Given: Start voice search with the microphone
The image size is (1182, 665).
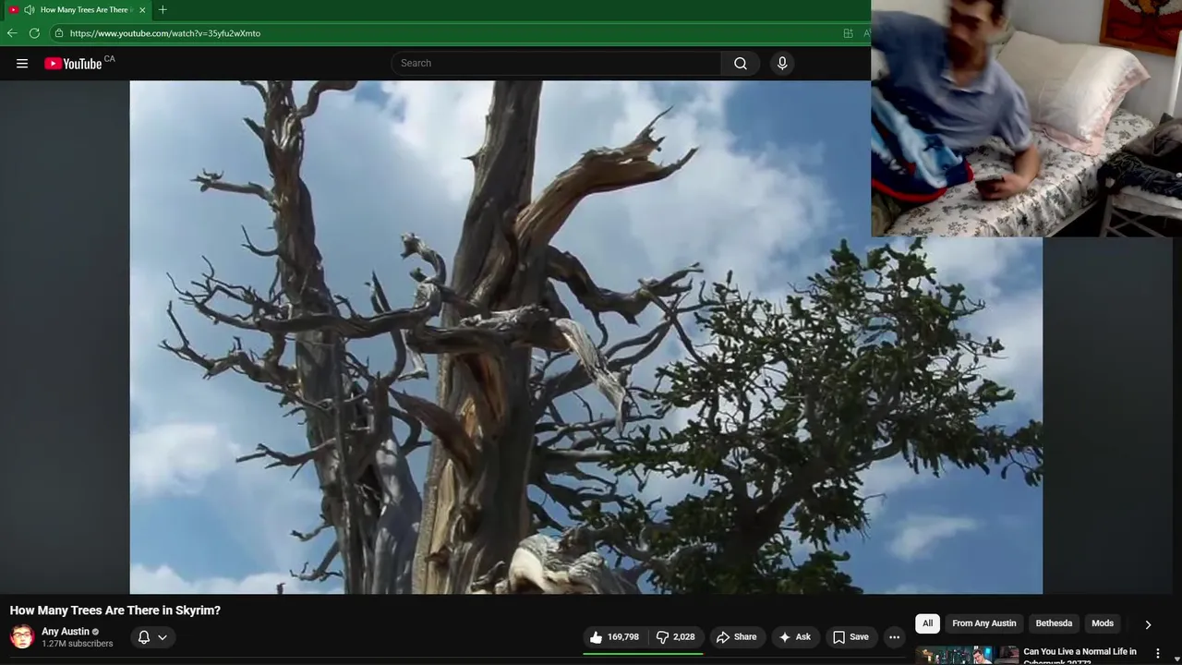Looking at the screenshot, I should click(x=782, y=63).
